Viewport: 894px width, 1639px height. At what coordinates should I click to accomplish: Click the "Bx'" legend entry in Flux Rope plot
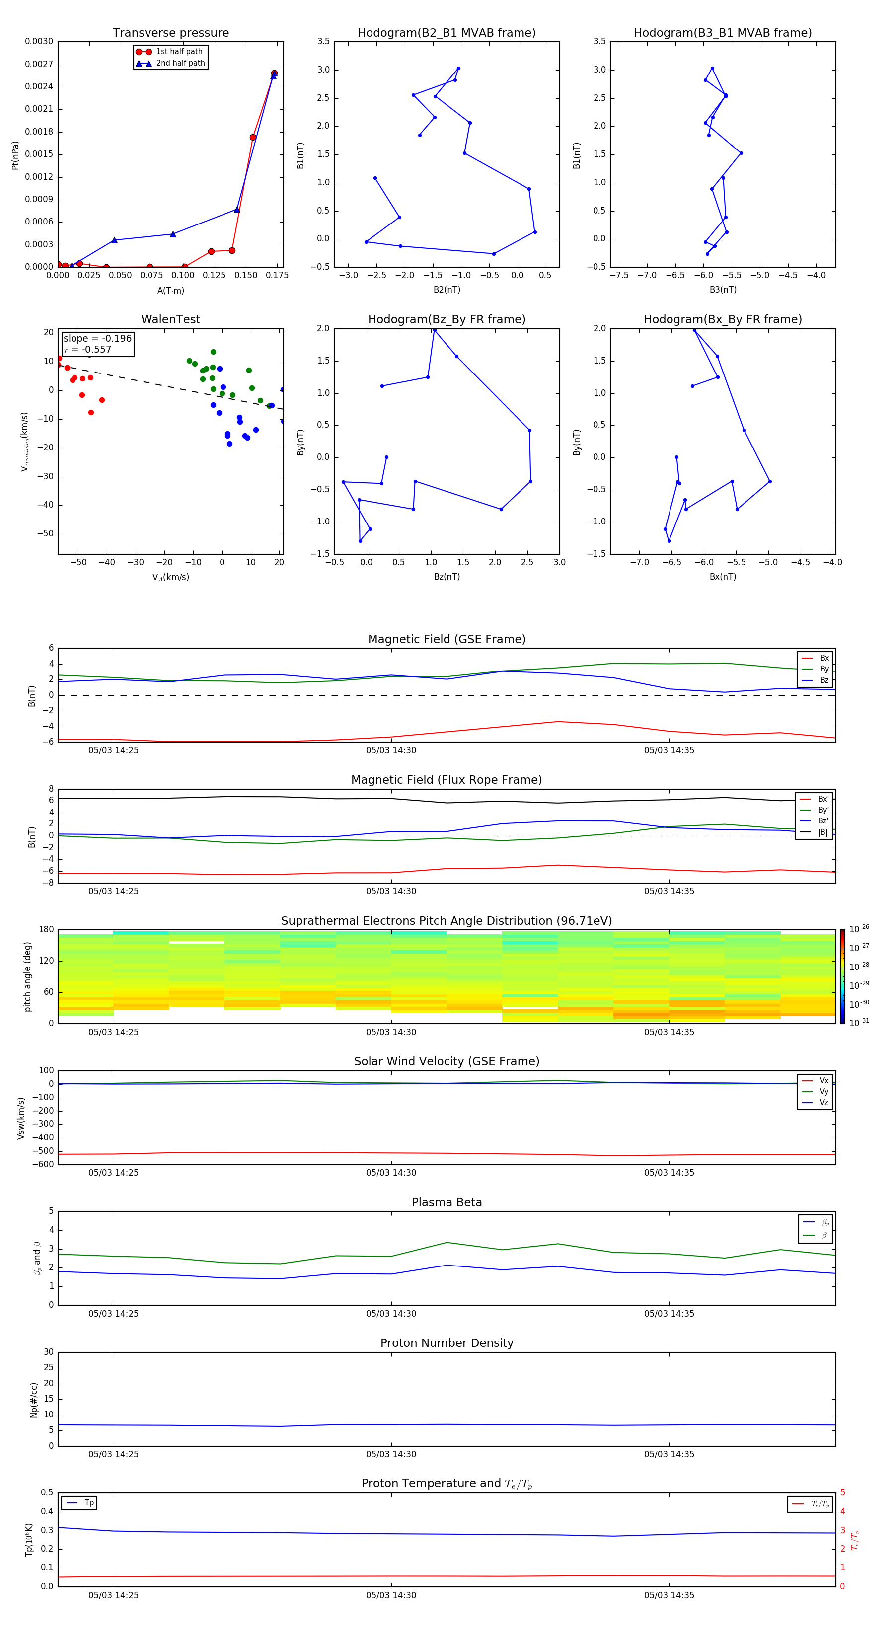pos(814,799)
